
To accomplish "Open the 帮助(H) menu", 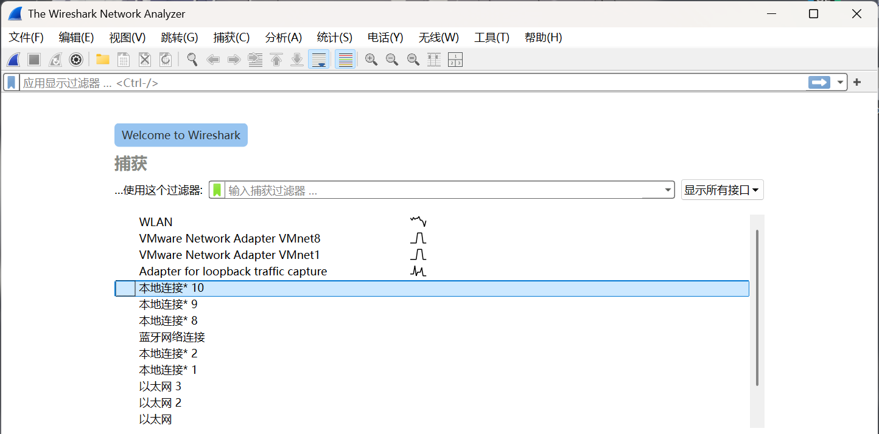I will tap(543, 38).
